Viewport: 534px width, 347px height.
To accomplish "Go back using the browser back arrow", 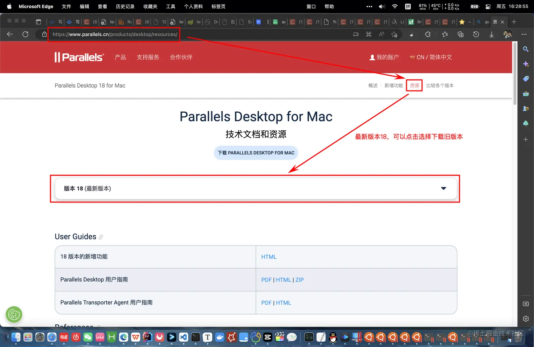I will [x=10, y=34].
